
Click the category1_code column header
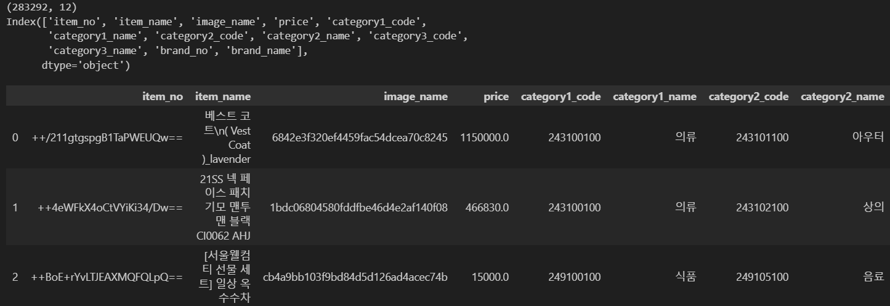tap(561, 96)
